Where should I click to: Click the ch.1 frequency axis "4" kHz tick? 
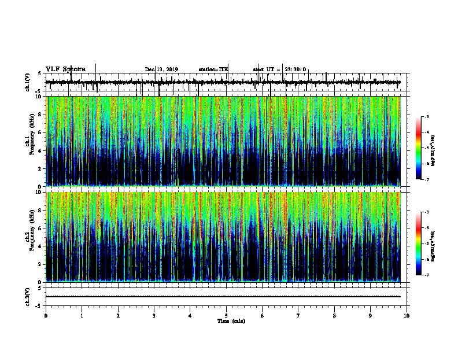pos(40,151)
